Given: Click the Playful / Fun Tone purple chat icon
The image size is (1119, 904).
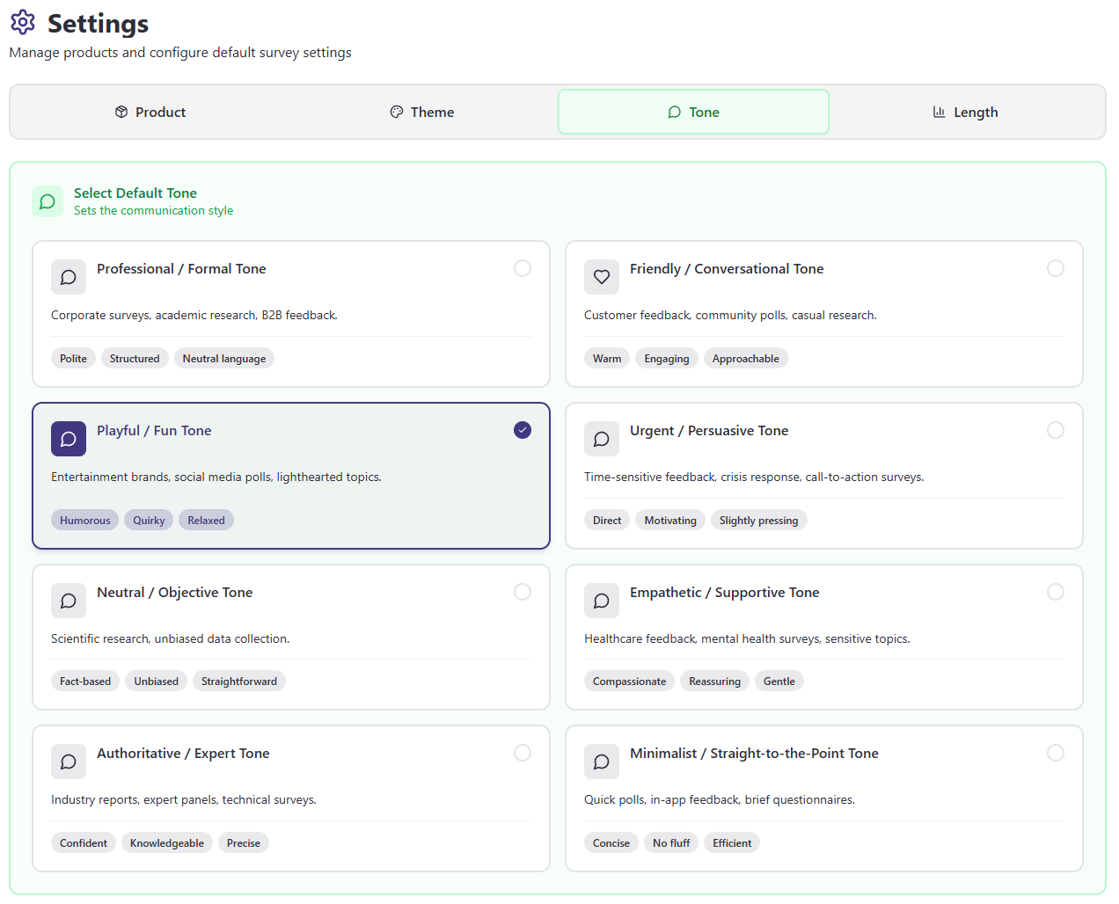Looking at the screenshot, I should tap(69, 439).
